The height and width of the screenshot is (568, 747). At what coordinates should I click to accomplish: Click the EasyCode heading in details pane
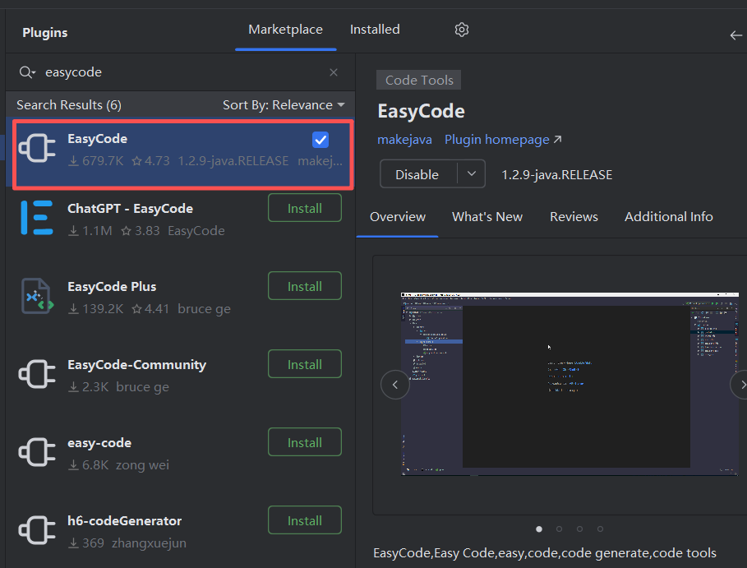[421, 111]
